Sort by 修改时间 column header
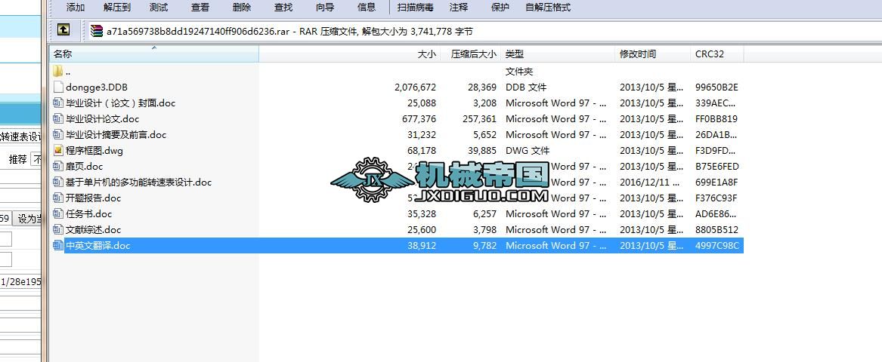 point(653,54)
